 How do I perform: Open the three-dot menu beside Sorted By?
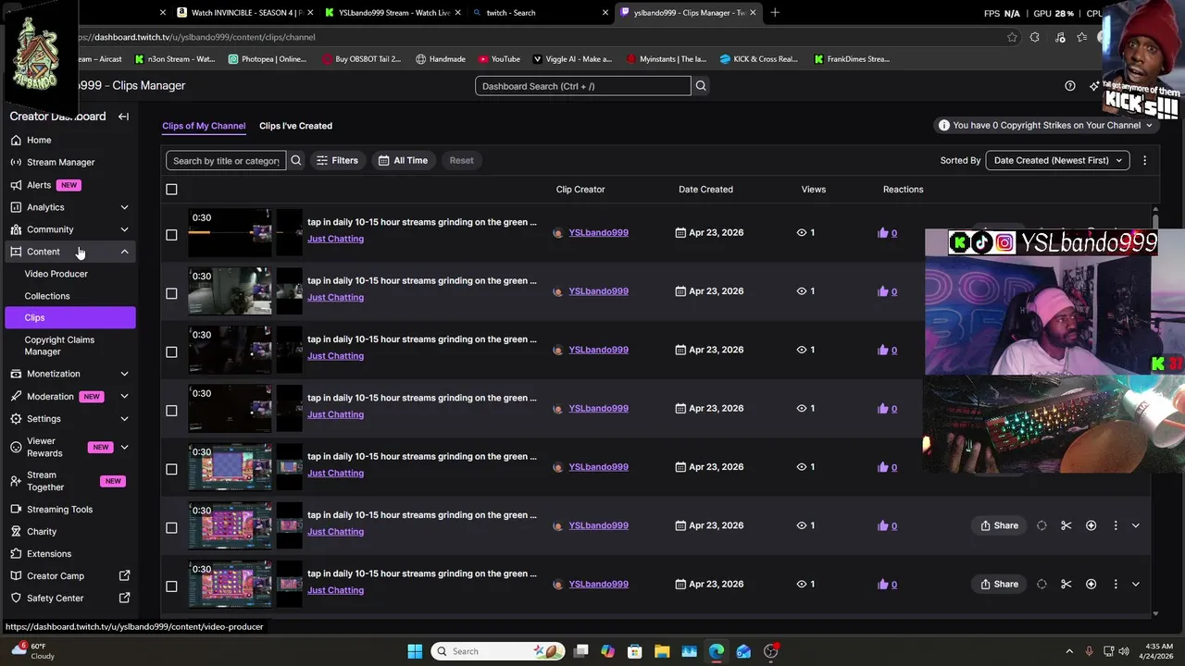click(x=1144, y=160)
